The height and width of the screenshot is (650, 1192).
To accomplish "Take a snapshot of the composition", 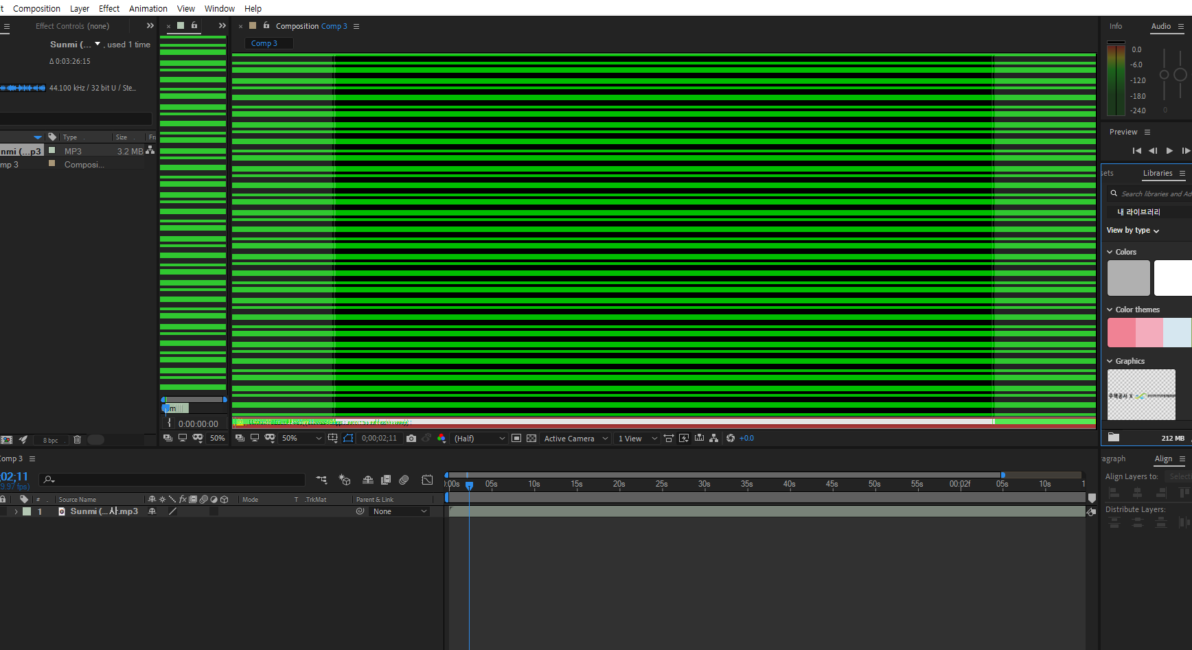I will (411, 438).
